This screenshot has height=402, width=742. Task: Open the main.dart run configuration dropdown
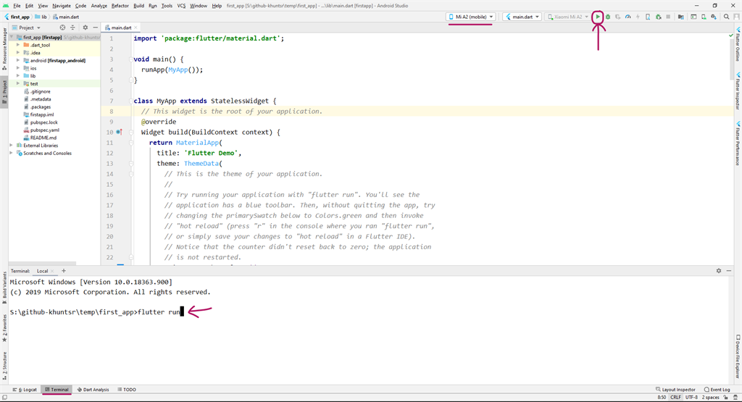[x=522, y=17]
